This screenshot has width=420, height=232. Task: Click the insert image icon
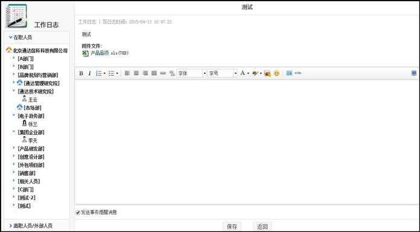pos(267,73)
